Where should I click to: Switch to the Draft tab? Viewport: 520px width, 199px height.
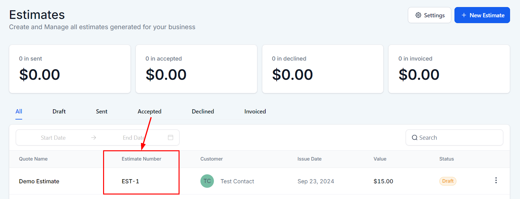tap(59, 112)
